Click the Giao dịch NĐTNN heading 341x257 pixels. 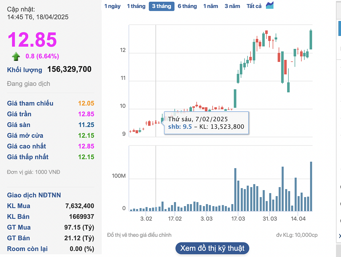(x=34, y=195)
